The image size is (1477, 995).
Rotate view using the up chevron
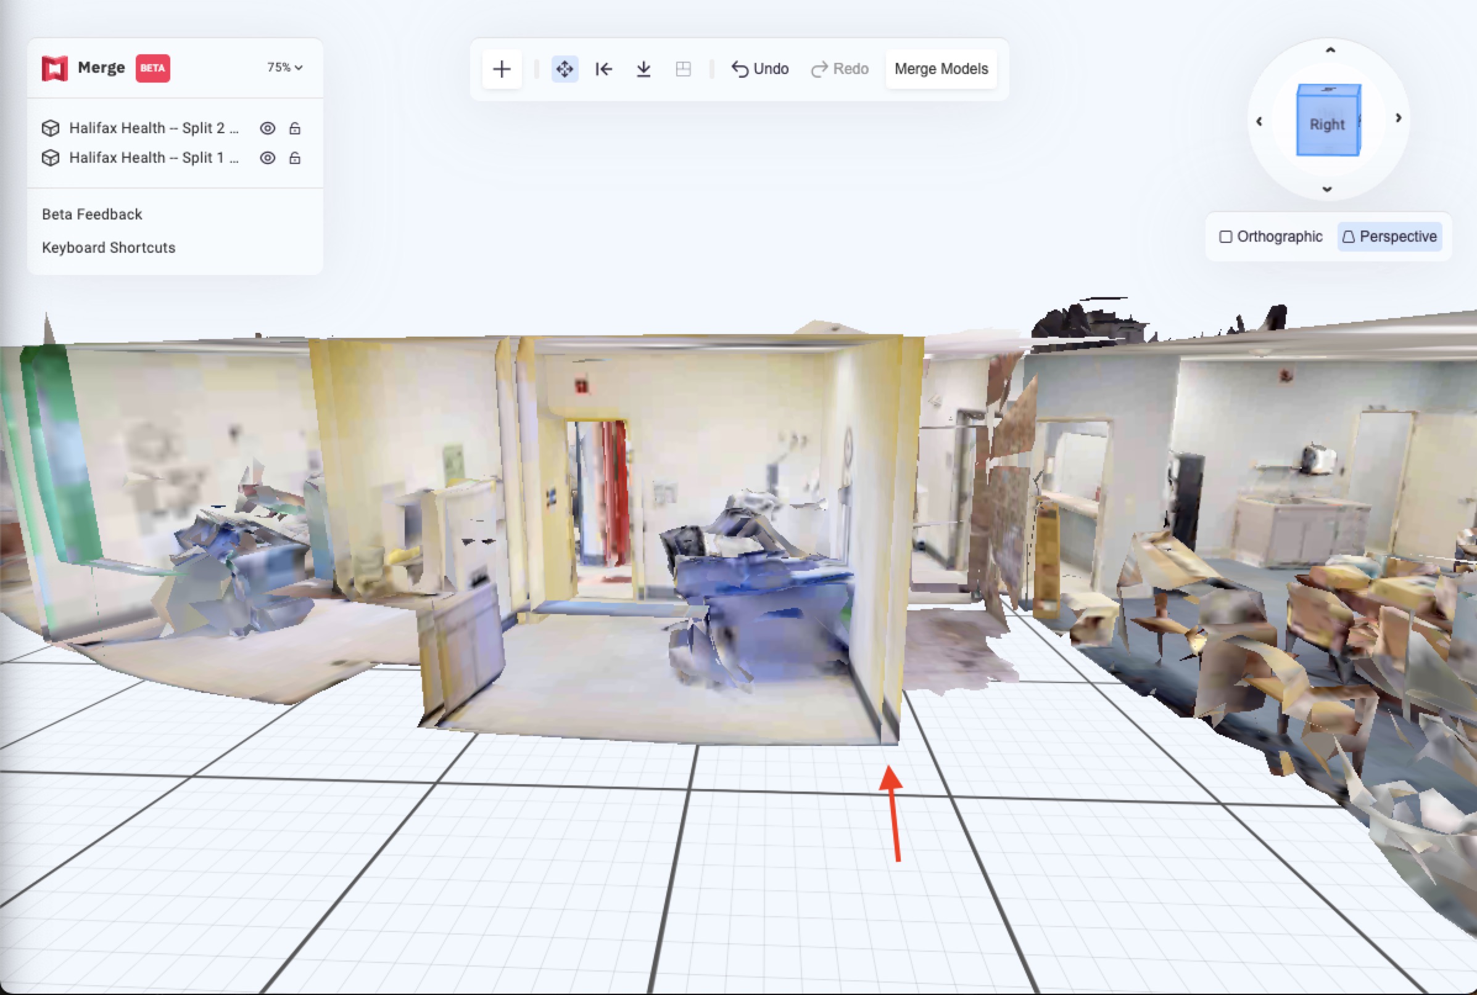click(x=1330, y=50)
